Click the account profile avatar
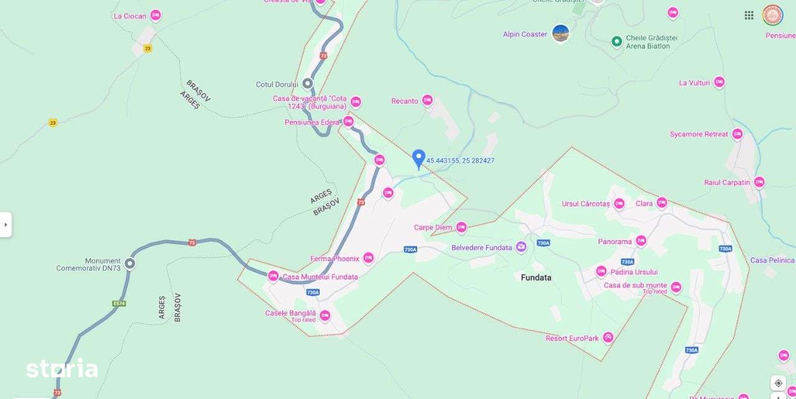The height and width of the screenshot is (399, 796). pyautogui.click(x=773, y=15)
